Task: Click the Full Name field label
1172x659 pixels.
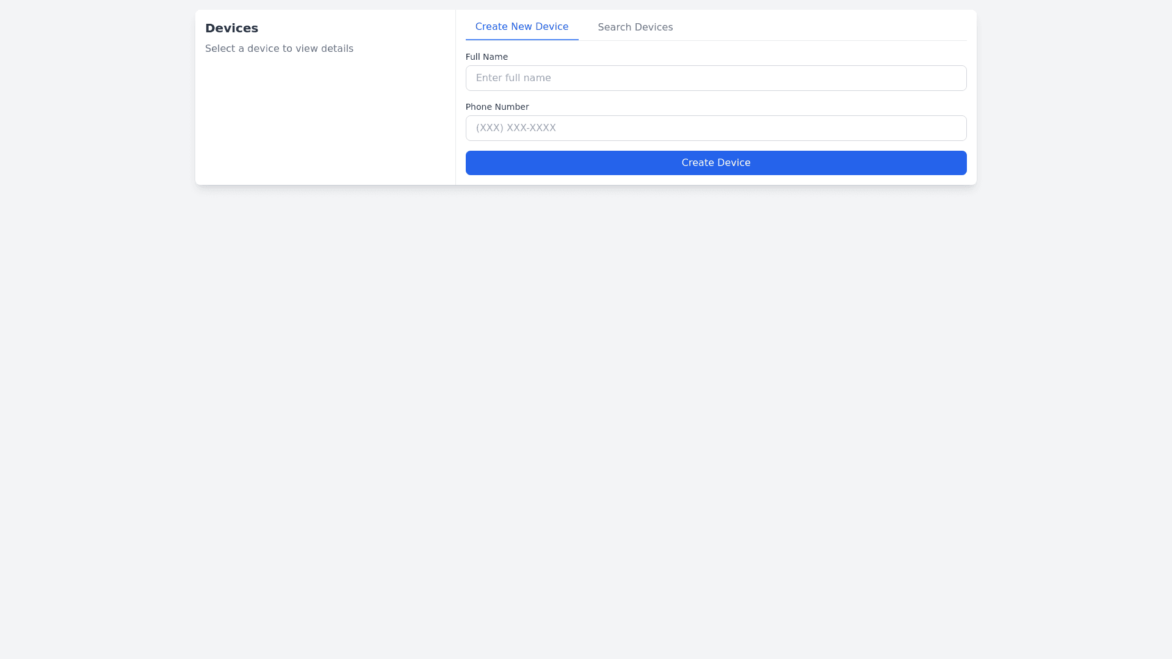Action: point(487,57)
